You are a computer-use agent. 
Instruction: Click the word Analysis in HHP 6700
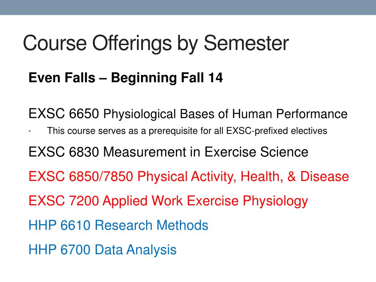pyautogui.click(x=152, y=250)
